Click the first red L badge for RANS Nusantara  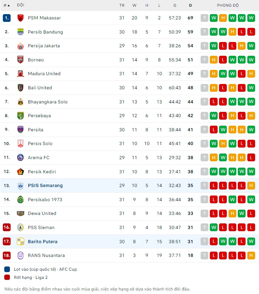pyautogui.click(x=214, y=256)
